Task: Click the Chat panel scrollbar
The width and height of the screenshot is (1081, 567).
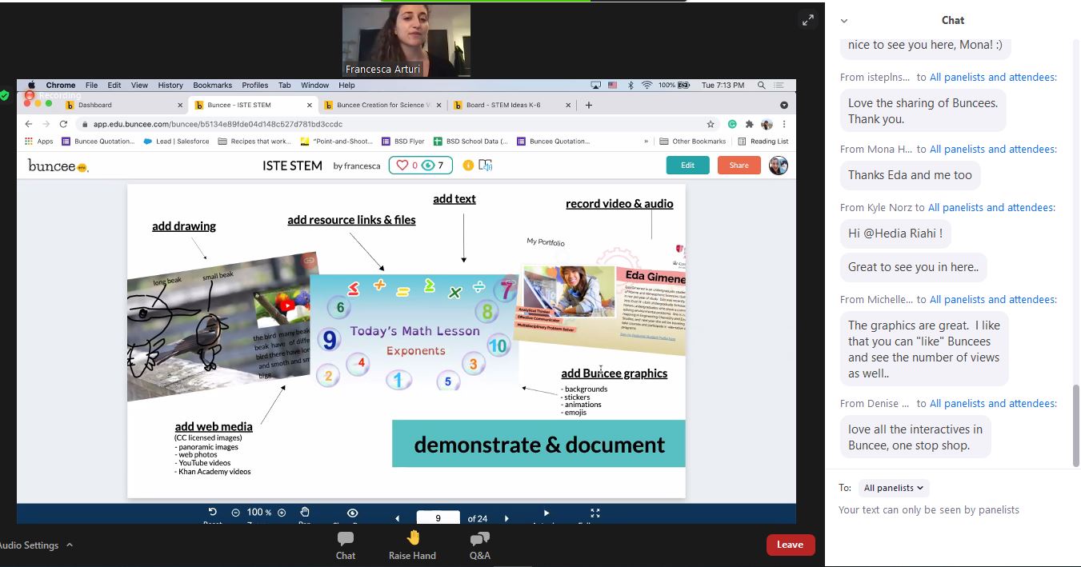Action: coord(1075,425)
